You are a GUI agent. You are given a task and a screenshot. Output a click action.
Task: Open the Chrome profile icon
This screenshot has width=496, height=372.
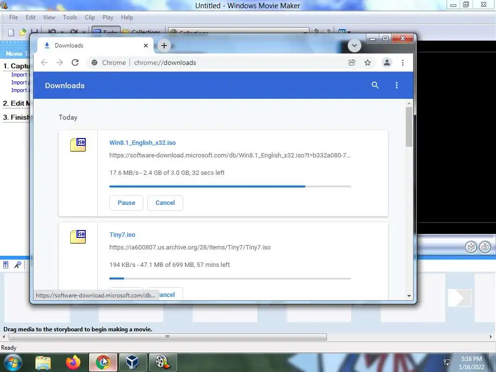tap(387, 62)
